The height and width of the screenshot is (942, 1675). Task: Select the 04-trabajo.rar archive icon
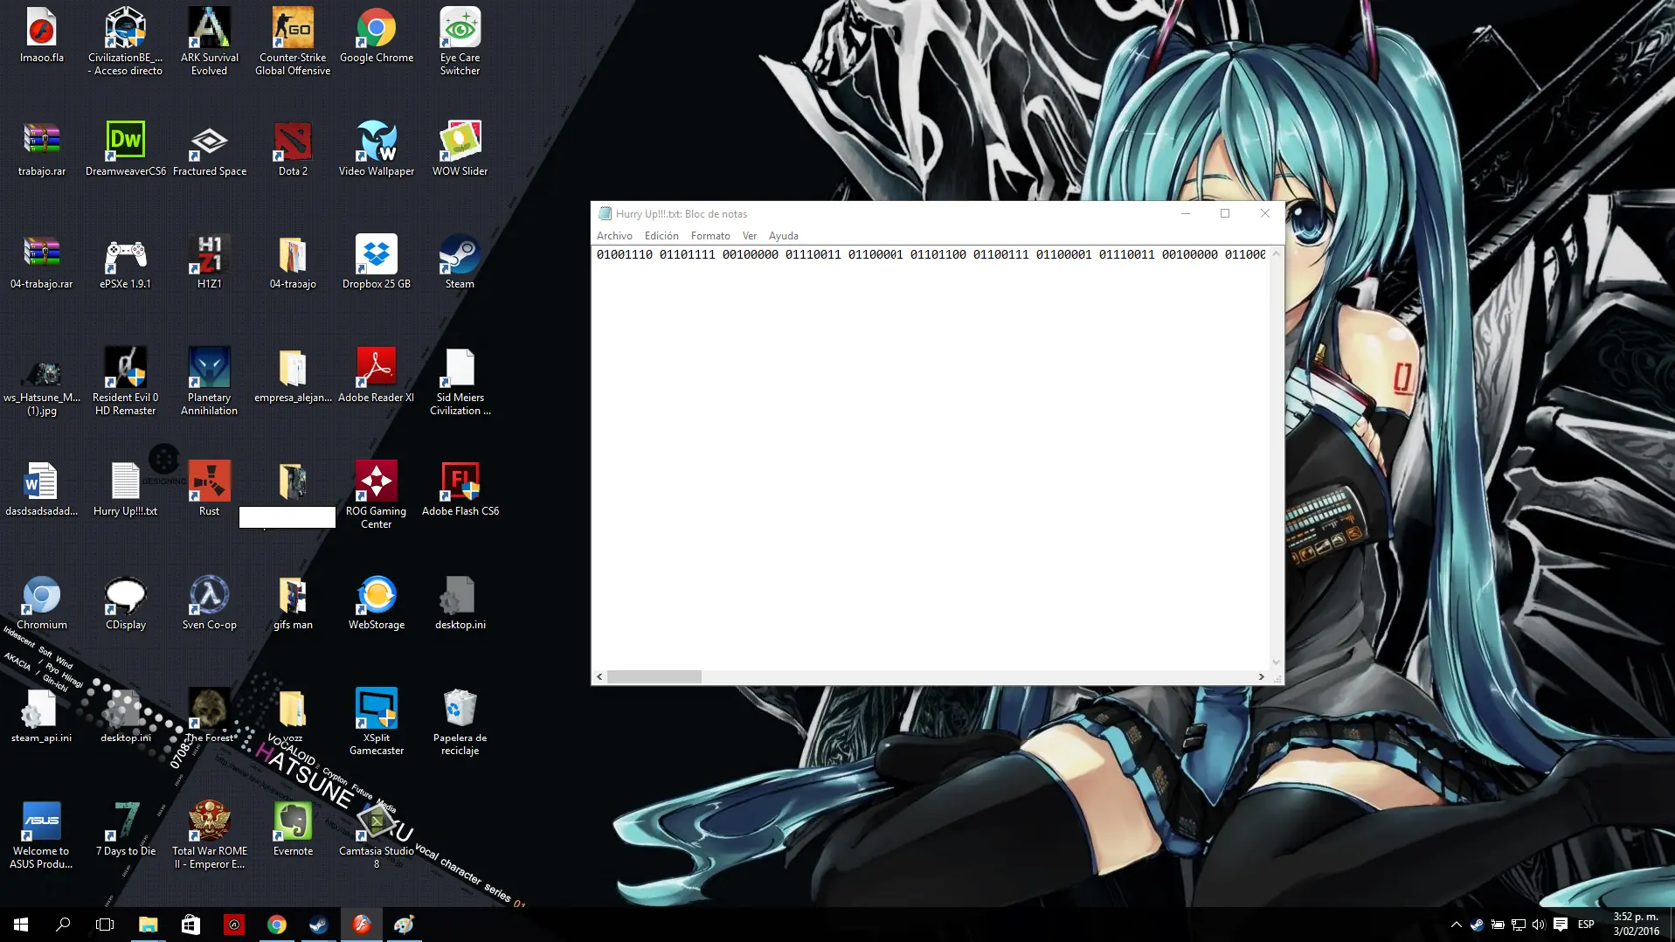coord(42,262)
